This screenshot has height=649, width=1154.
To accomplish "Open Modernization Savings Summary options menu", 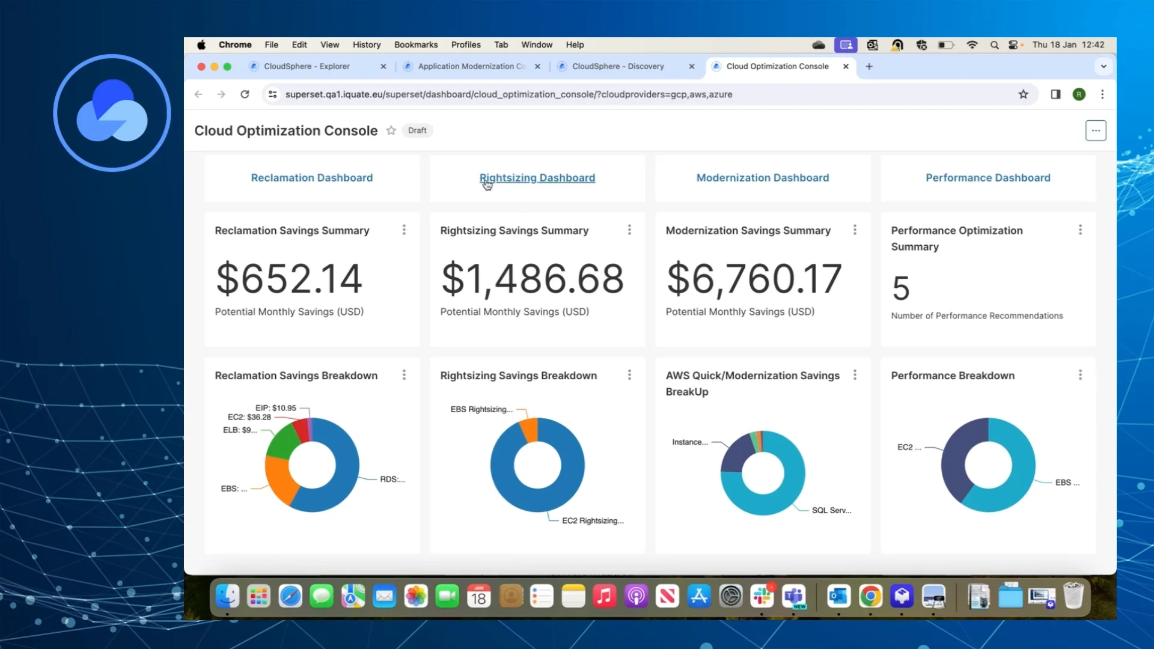I will (855, 230).
